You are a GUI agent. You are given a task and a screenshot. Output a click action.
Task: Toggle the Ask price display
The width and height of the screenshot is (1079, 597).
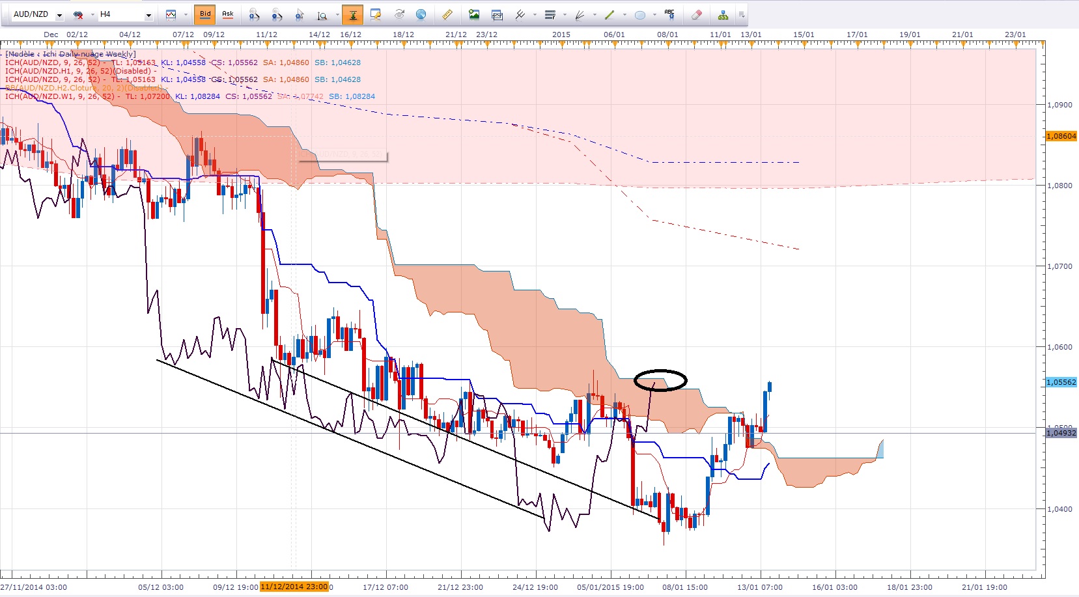(x=228, y=14)
